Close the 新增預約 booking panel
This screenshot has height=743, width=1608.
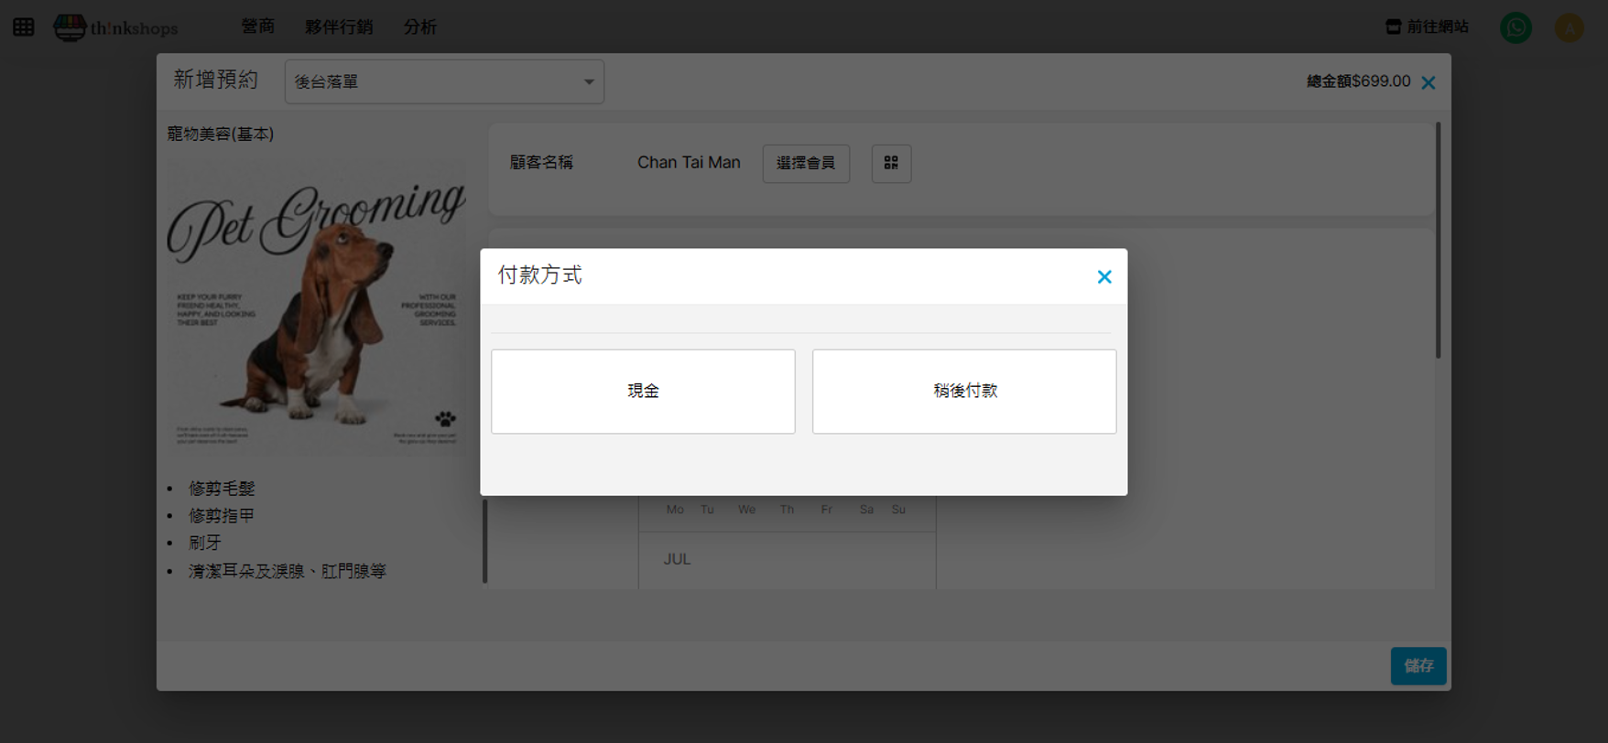1428,82
